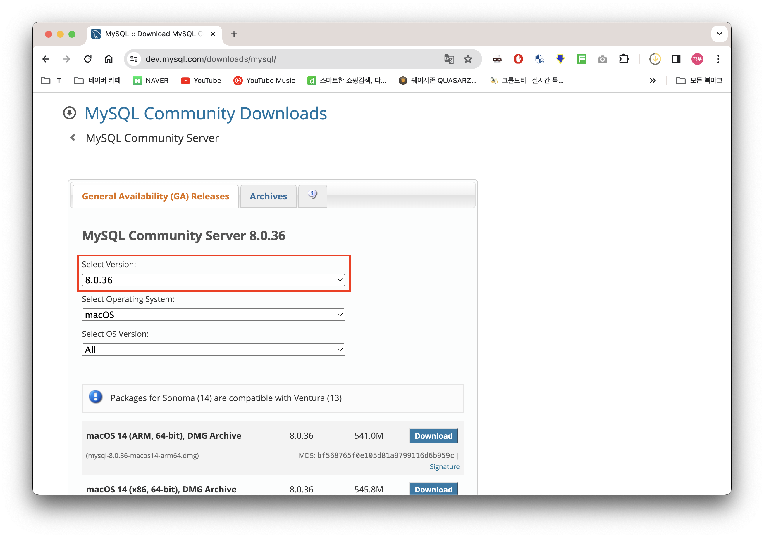Image resolution: width=764 pixels, height=538 pixels.
Task: Reload the MySQL downloads page
Action: [88, 59]
